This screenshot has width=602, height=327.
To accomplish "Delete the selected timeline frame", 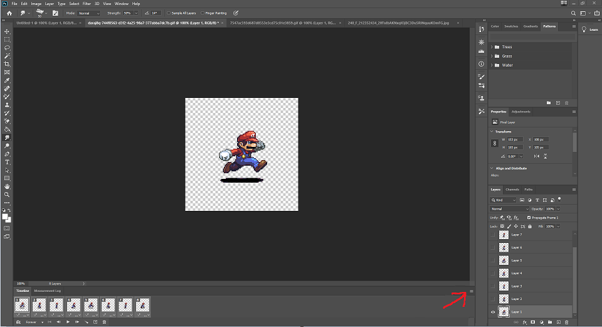I will coord(104,322).
